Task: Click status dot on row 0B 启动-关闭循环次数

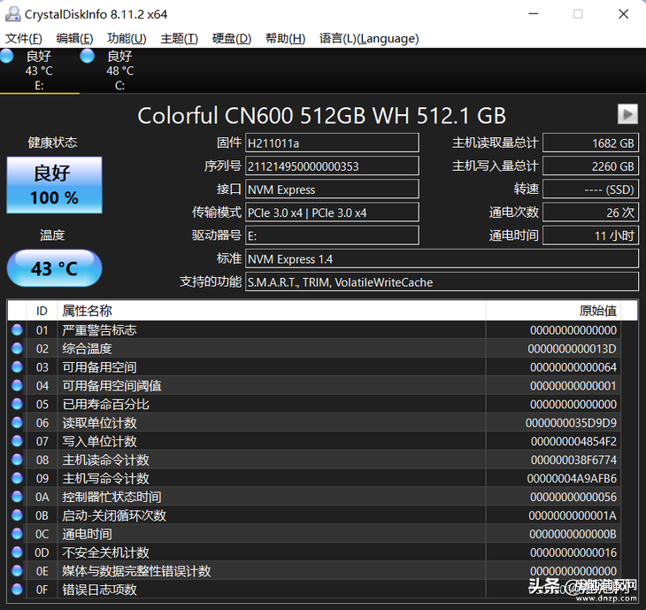Action: point(17,515)
